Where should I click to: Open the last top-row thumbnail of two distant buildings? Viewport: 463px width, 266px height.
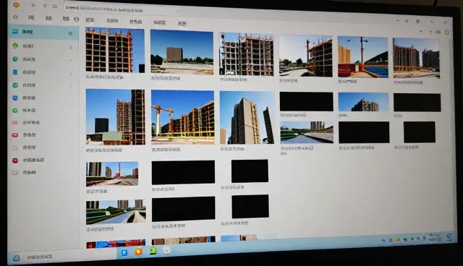coord(416,58)
